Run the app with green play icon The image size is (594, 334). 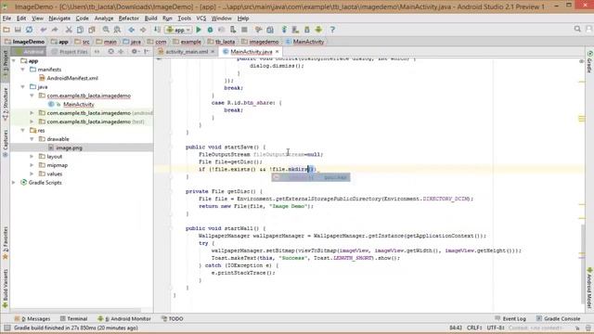pos(198,30)
